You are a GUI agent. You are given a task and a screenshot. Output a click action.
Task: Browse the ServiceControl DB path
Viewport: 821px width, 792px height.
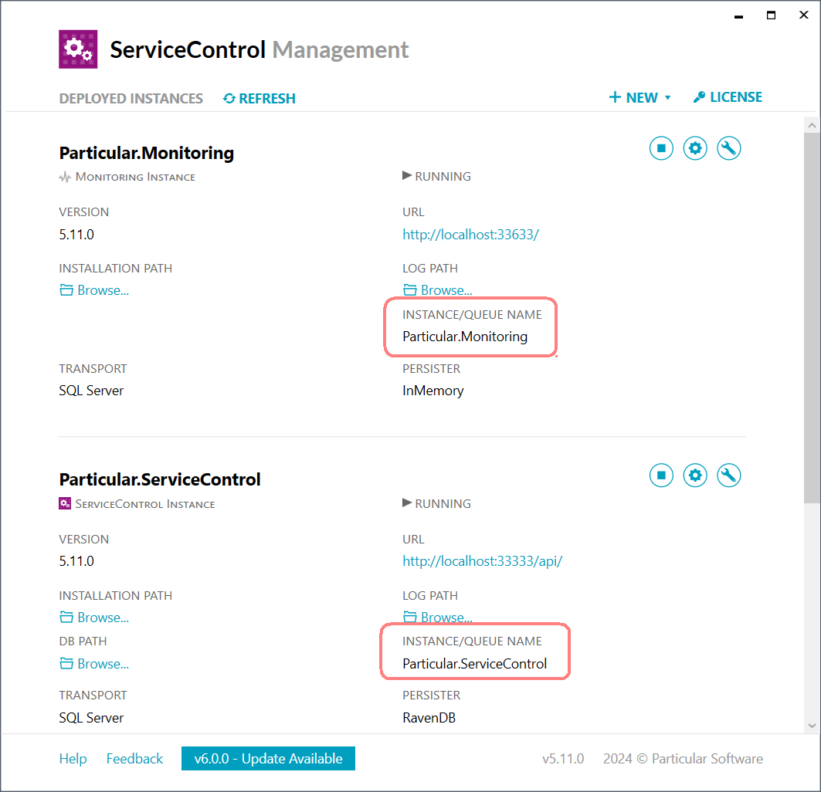click(x=94, y=664)
